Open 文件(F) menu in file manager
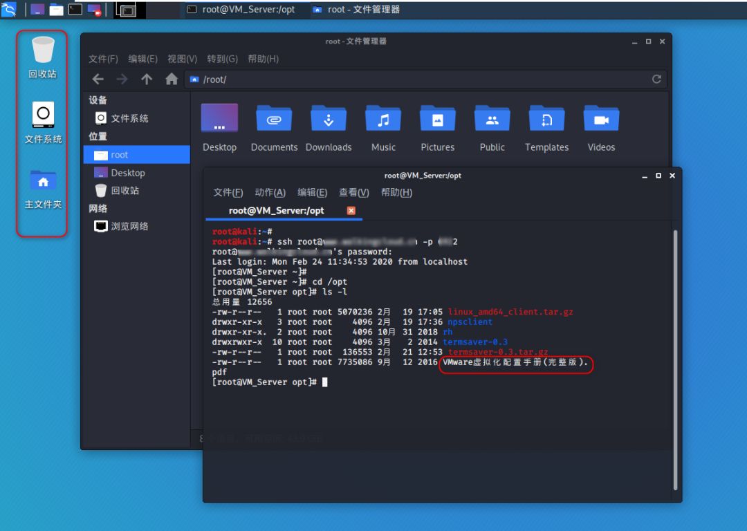This screenshot has height=531, width=747. 103,59
